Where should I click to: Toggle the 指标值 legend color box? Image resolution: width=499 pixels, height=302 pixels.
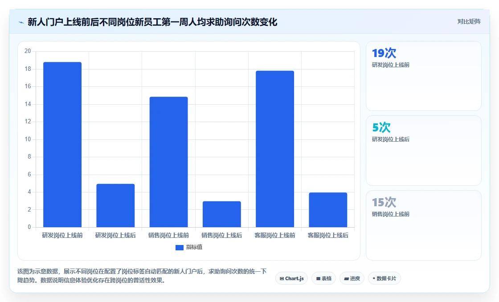click(x=180, y=248)
